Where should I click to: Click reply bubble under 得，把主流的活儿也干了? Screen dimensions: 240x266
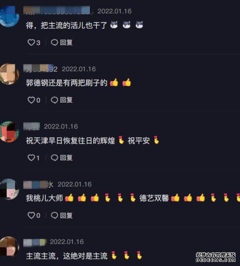point(55,43)
